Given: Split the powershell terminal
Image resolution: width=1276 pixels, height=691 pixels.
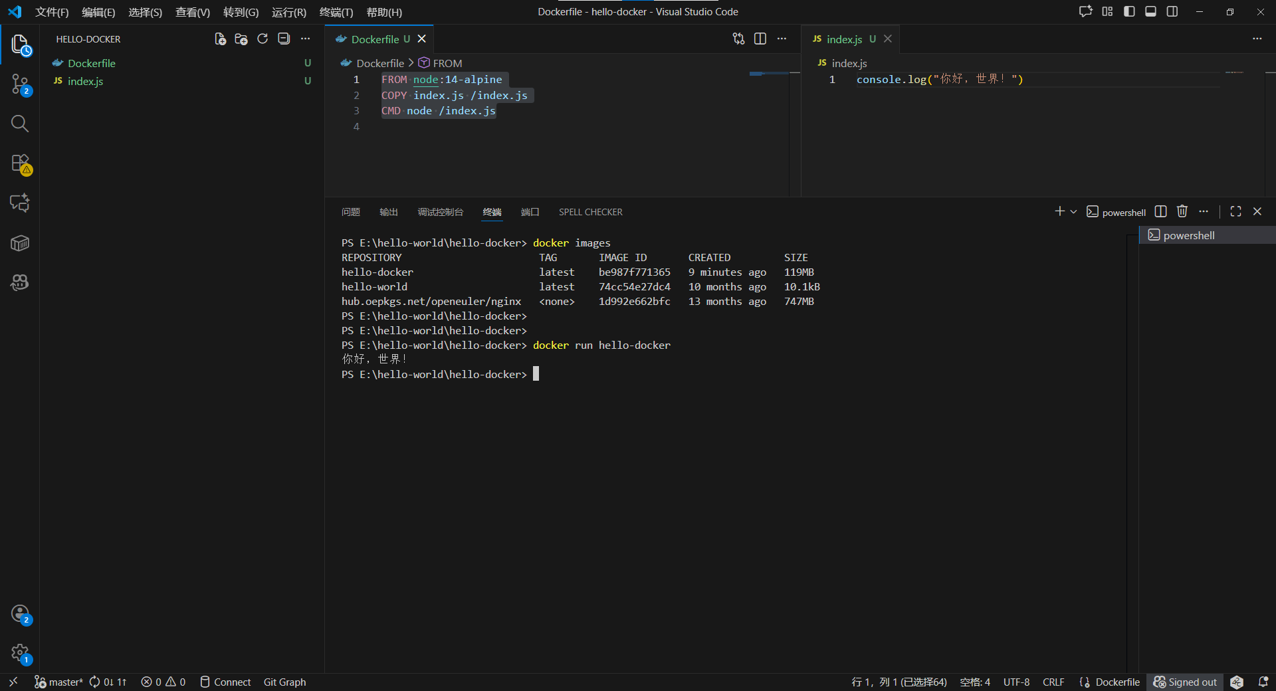Looking at the screenshot, I should tap(1161, 211).
